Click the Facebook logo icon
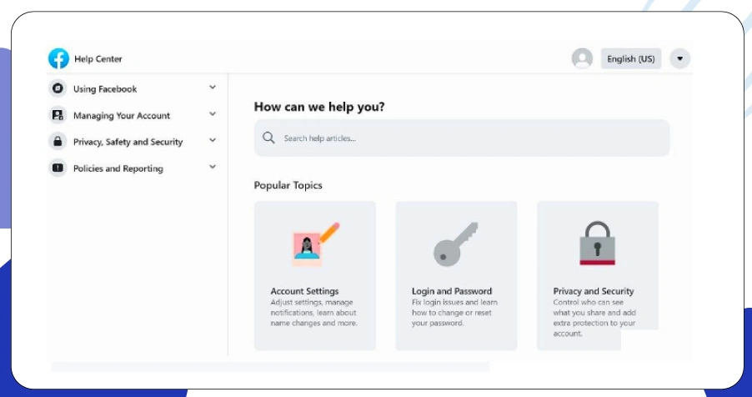 [x=58, y=58]
